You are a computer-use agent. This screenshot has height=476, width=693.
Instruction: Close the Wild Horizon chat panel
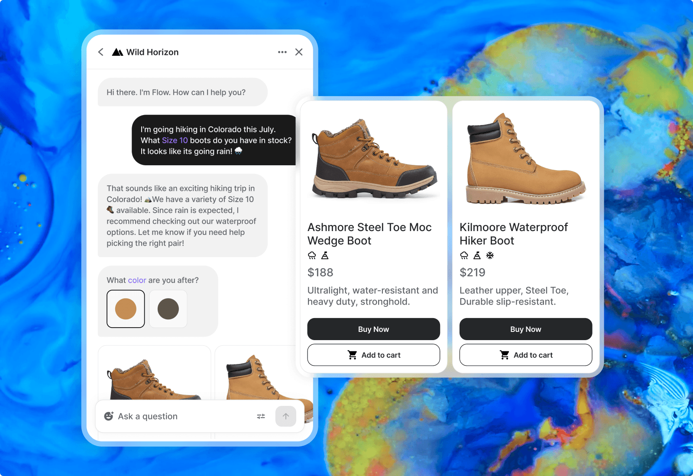point(299,52)
